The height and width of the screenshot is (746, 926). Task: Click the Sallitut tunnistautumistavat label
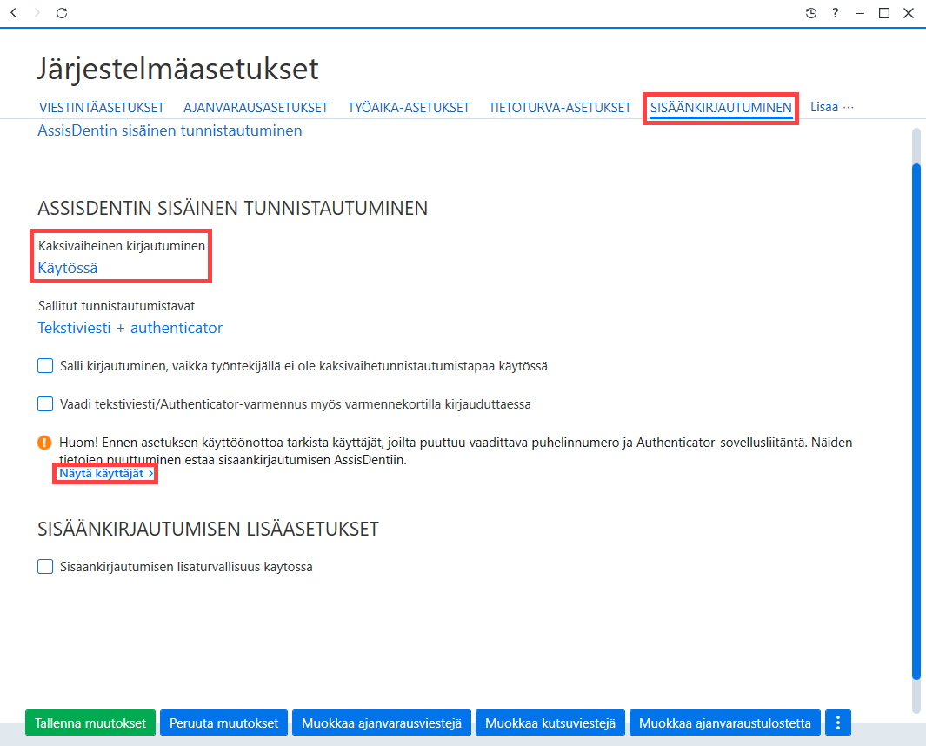point(117,306)
